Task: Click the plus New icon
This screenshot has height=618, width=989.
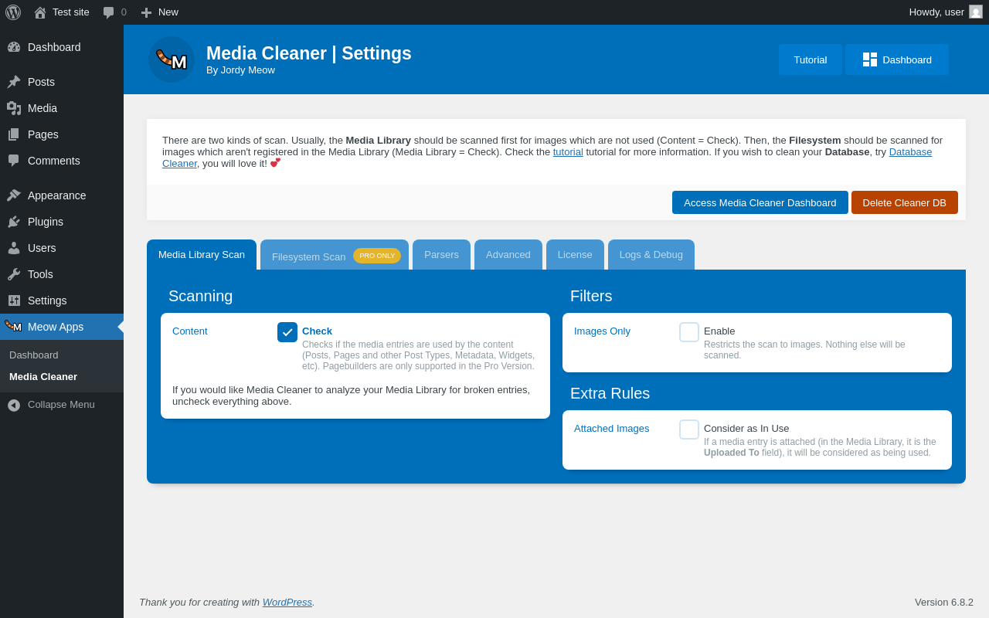Action: (x=146, y=12)
